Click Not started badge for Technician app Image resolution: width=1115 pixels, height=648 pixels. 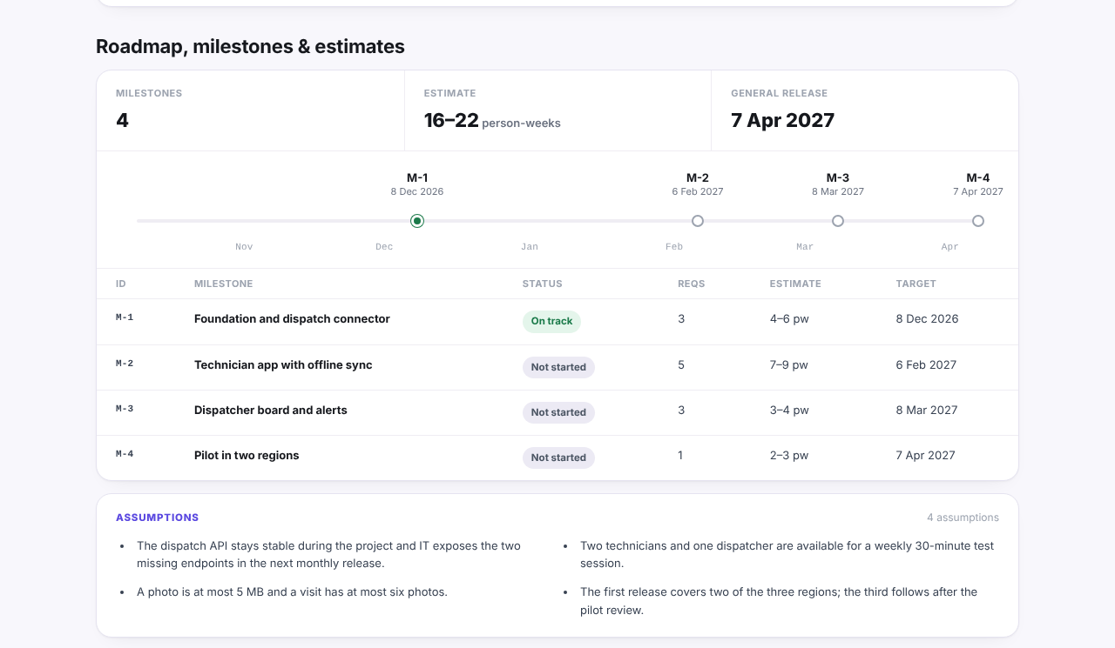point(558,367)
